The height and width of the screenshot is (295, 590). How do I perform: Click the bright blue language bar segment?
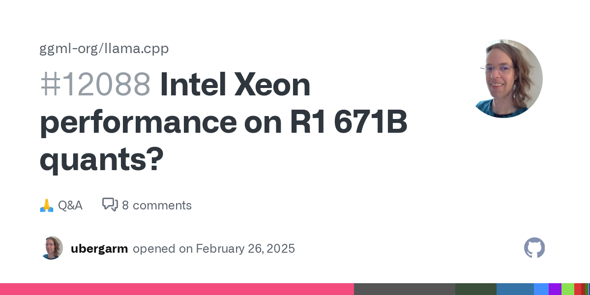coord(541,289)
